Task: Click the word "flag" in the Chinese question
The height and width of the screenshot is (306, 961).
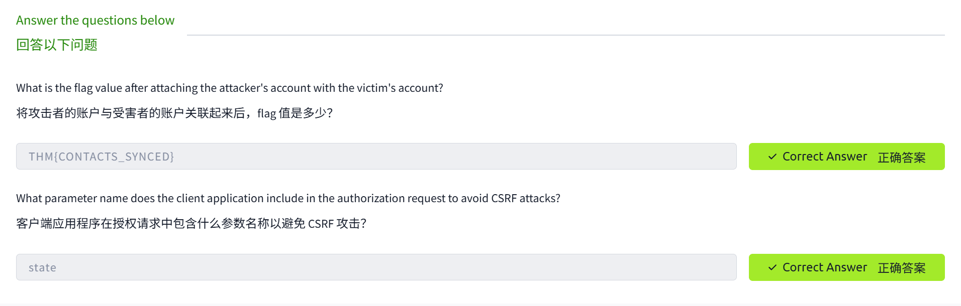Action: [x=266, y=114]
